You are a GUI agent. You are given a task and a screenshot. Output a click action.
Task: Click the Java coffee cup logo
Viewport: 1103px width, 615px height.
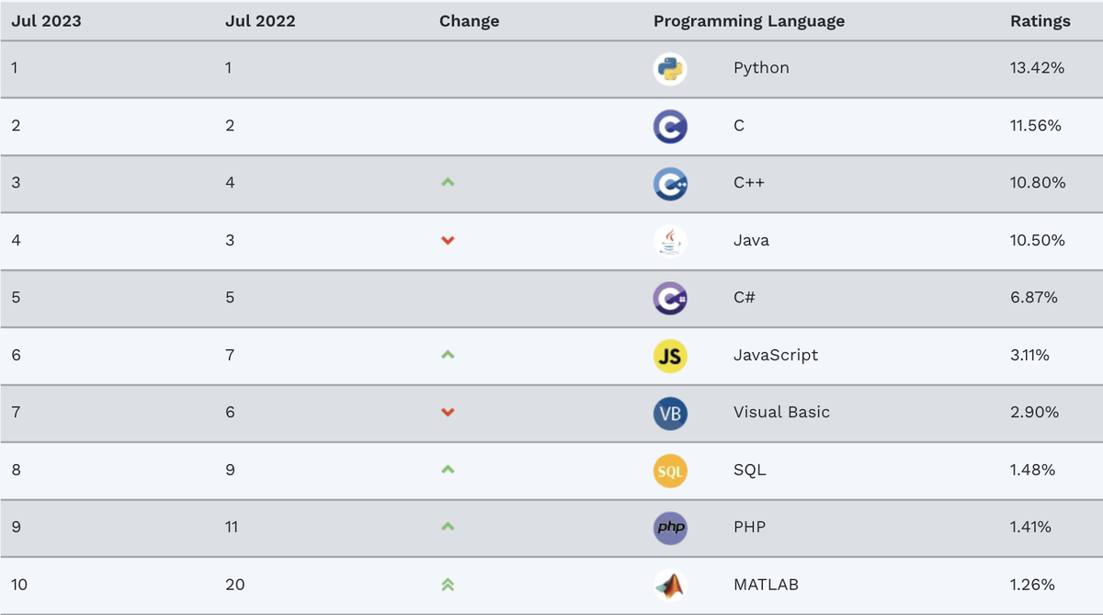point(670,241)
